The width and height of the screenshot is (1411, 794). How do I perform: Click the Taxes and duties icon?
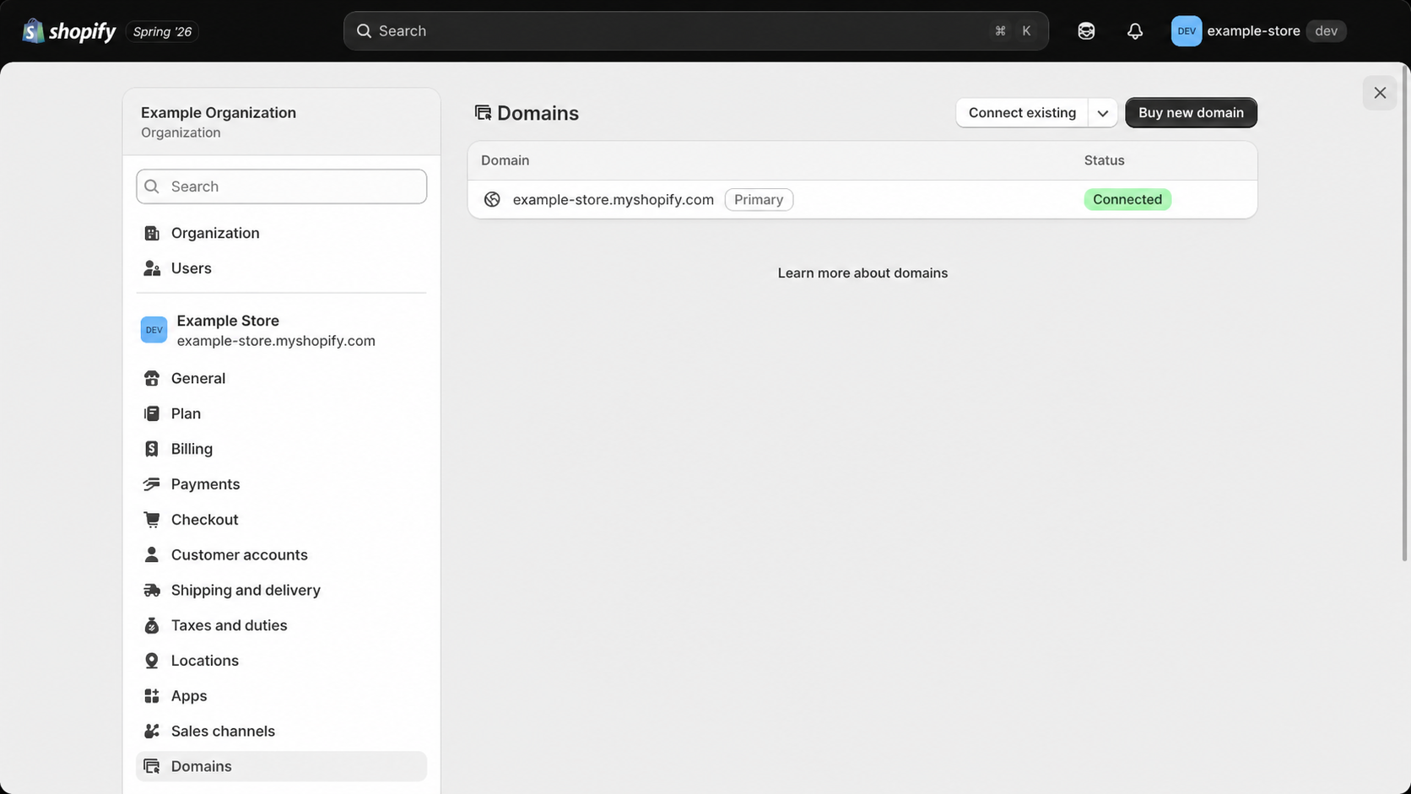[x=152, y=625]
